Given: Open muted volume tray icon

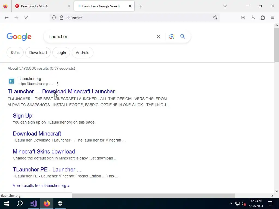Looking at the screenshot, I should point(244,204).
